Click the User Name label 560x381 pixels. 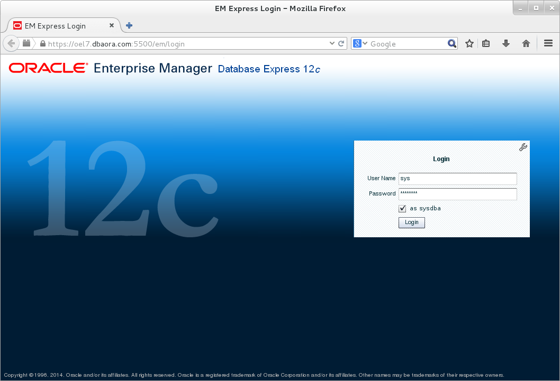[381, 178]
